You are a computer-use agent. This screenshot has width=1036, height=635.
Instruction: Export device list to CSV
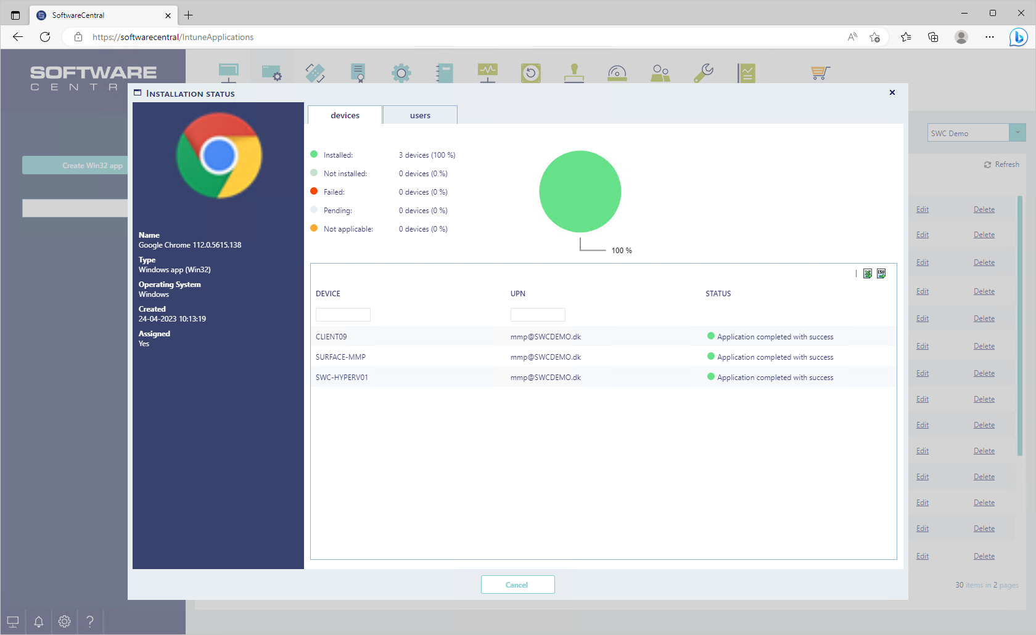881,273
